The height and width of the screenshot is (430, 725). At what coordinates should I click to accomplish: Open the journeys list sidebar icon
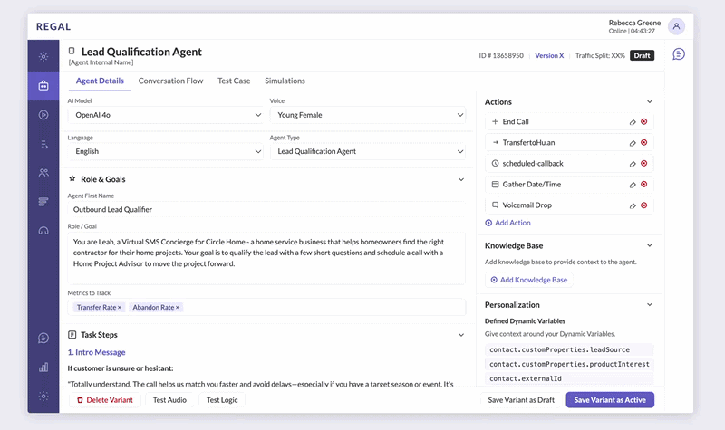tap(43, 145)
